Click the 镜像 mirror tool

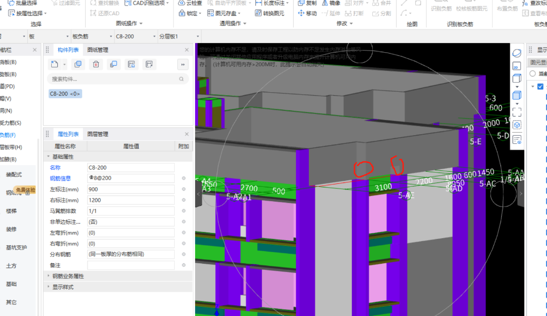pos(331,3)
